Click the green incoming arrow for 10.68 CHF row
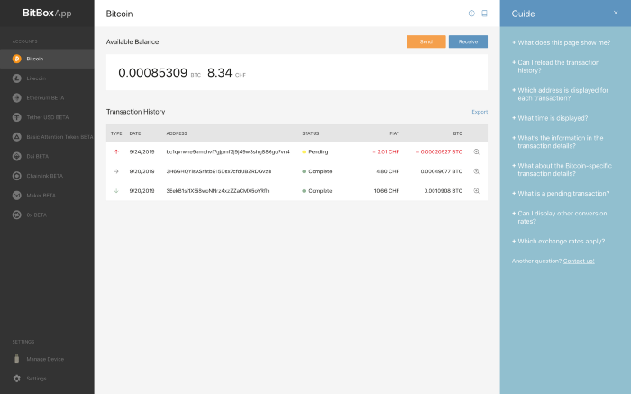631x394 pixels. point(116,191)
